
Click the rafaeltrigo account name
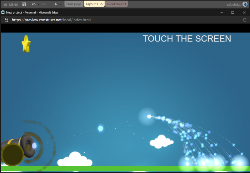[234, 4]
